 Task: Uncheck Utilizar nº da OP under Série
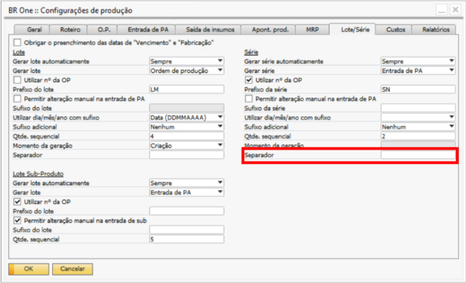pos(249,79)
